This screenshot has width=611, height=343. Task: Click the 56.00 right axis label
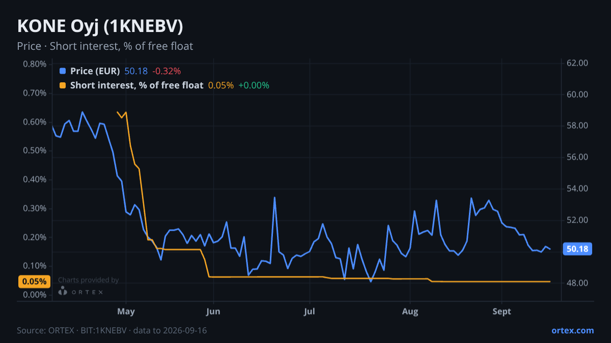click(577, 158)
